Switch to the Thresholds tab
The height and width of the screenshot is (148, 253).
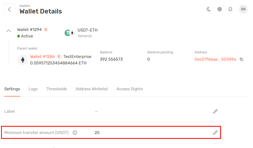pos(57,89)
